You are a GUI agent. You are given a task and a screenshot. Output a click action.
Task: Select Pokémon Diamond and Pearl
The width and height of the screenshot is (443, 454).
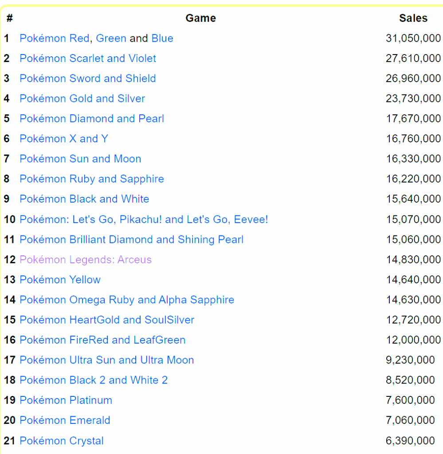point(91,118)
